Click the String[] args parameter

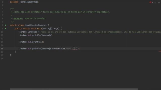51,28
